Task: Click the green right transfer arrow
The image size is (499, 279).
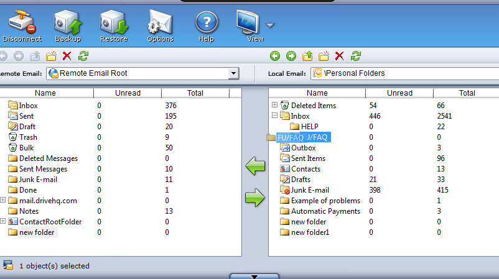Action: tap(255, 199)
